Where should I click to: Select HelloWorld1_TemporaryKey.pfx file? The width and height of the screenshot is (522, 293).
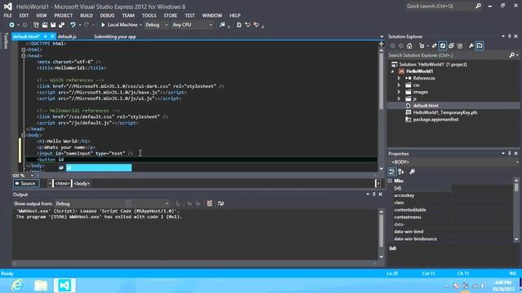click(445, 112)
